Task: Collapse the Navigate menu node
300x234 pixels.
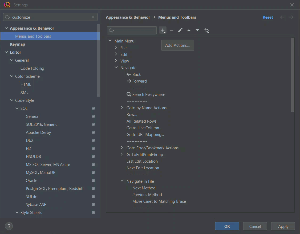Action: tap(116, 67)
